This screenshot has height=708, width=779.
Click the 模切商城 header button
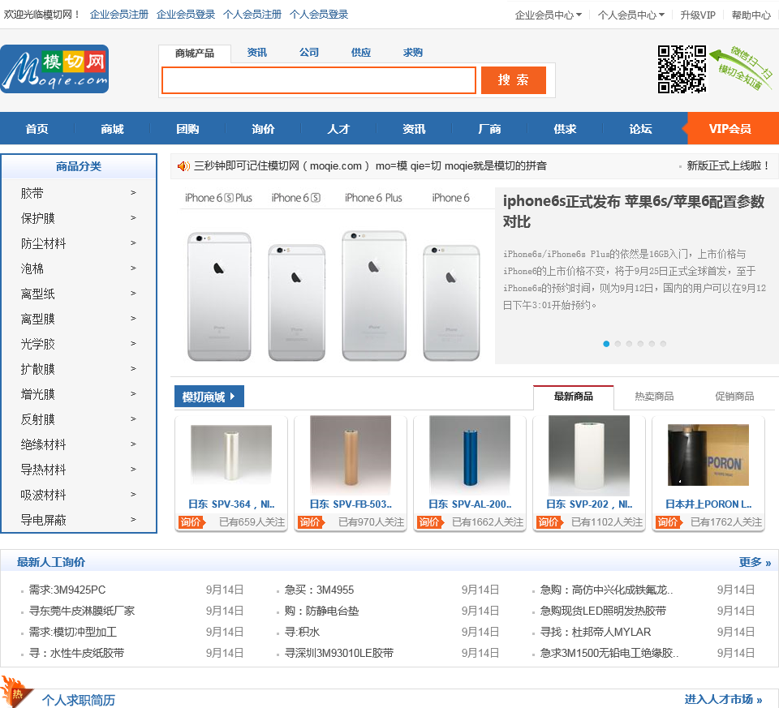[x=209, y=397]
